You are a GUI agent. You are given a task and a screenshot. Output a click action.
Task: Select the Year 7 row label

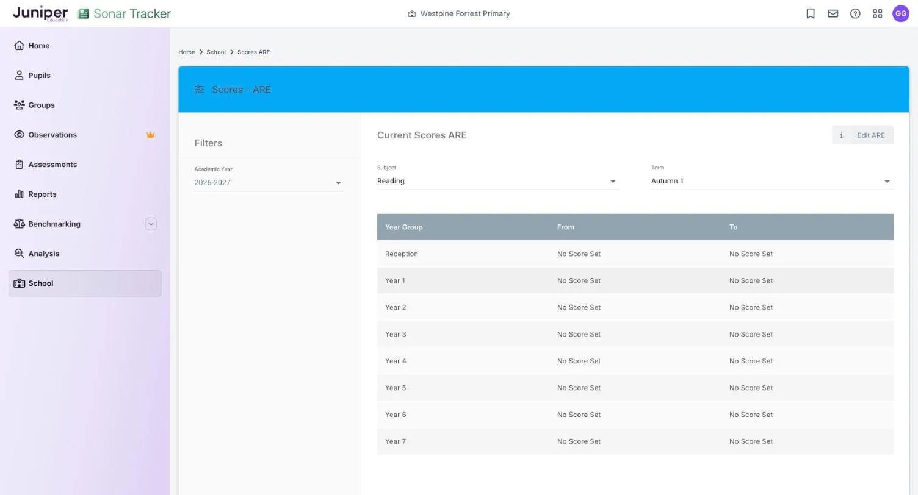[396, 442]
